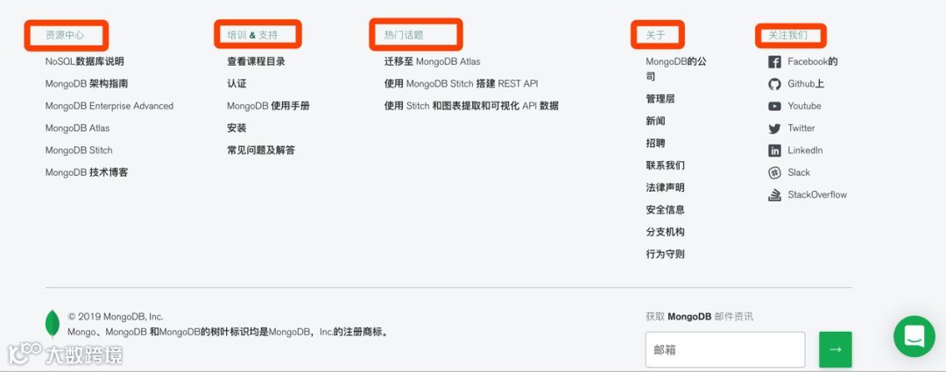The height and width of the screenshot is (372, 946).
Task: Click 联系我们 in About column
Action: tap(665, 165)
